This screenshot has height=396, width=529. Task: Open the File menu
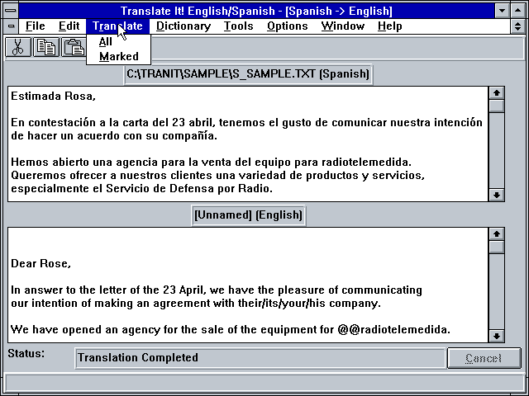(x=35, y=26)
